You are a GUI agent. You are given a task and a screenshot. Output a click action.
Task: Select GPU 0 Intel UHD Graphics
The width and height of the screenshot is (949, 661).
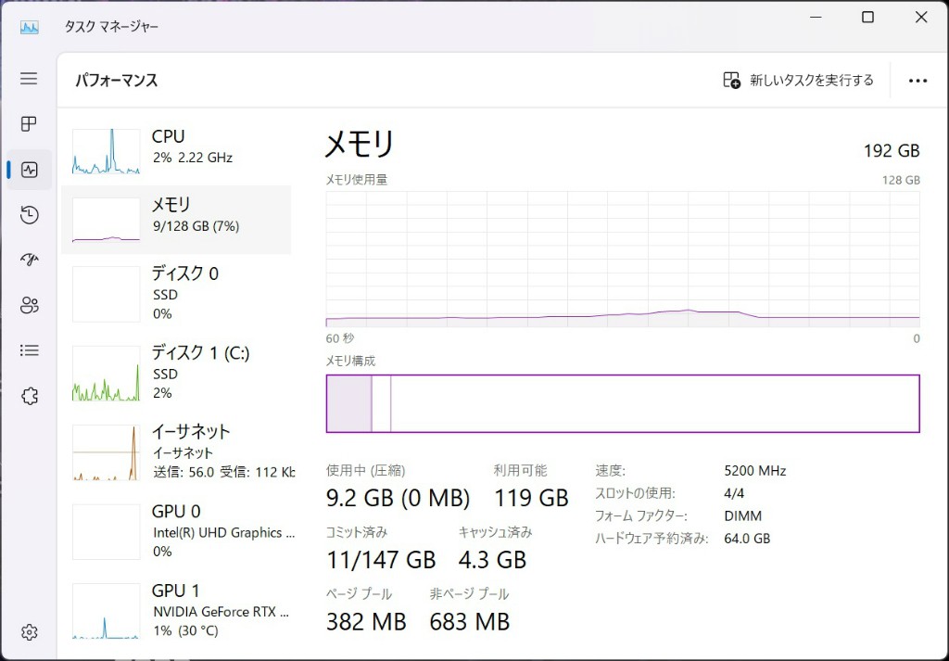176,531
